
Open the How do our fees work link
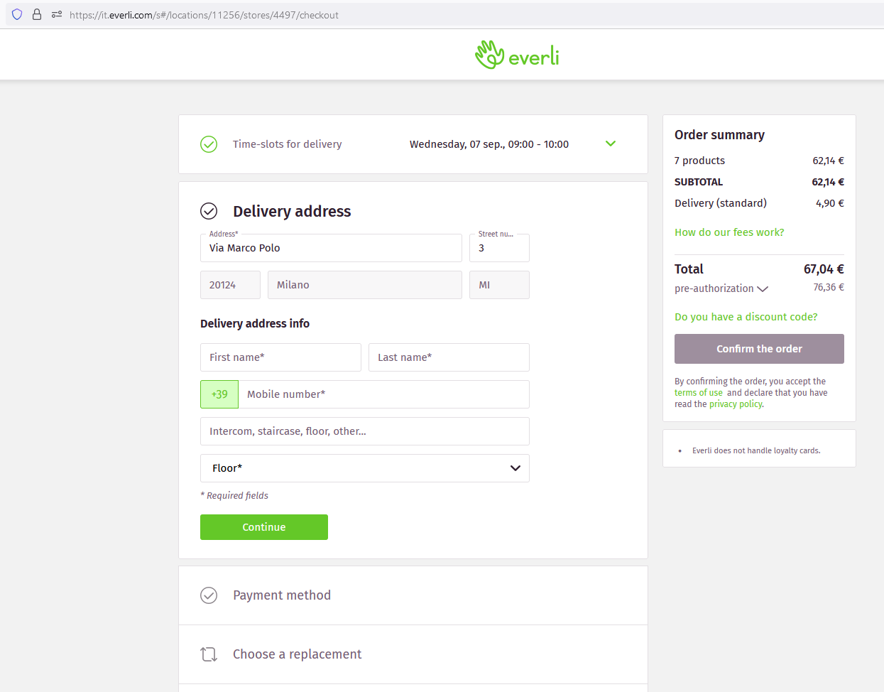729,232
